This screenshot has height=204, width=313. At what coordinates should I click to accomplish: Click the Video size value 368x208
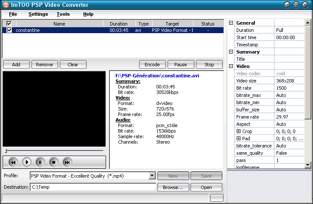pyautogui.click(x=285, y=81)
